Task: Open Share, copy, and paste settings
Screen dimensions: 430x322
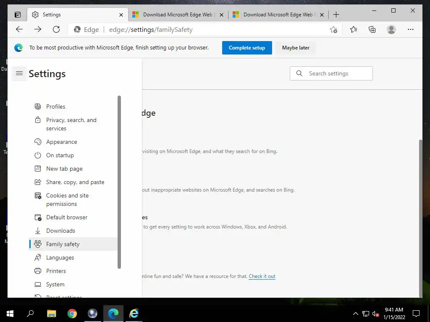Action: 73,182
